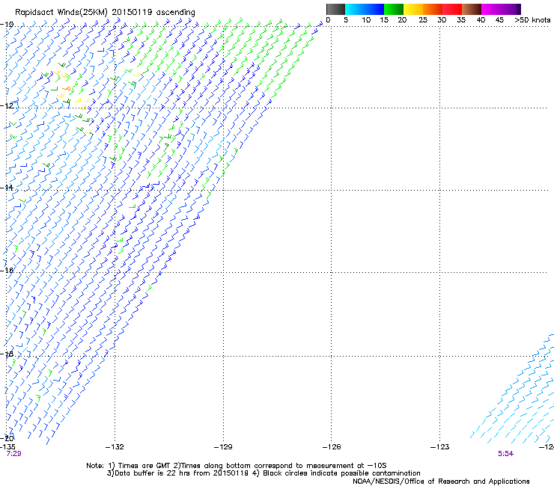Click the yellow 20-25 knots legend segment
The height and width of the screenshot is (486, 554).
413,9
